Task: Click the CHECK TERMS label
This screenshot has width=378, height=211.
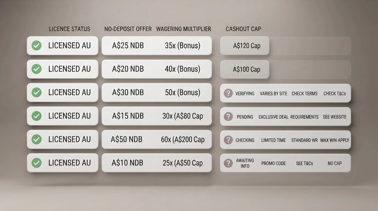Action: (x=305, y=94)
